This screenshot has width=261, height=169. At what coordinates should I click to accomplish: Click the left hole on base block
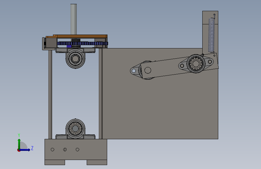(x=52, y=149)
